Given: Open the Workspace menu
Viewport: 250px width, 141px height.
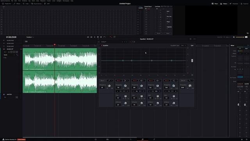Looking at the screenshot, I should tap(66, 1).
